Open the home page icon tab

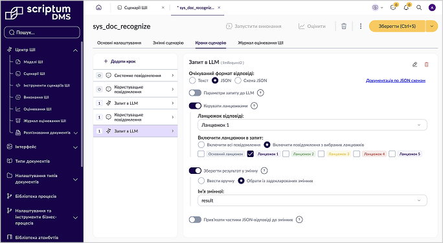tap(98, 8)
